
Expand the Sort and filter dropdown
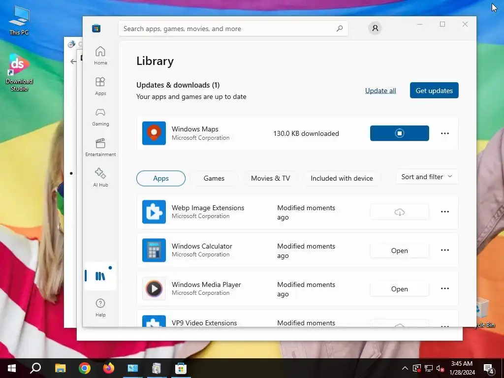(427, 177)
